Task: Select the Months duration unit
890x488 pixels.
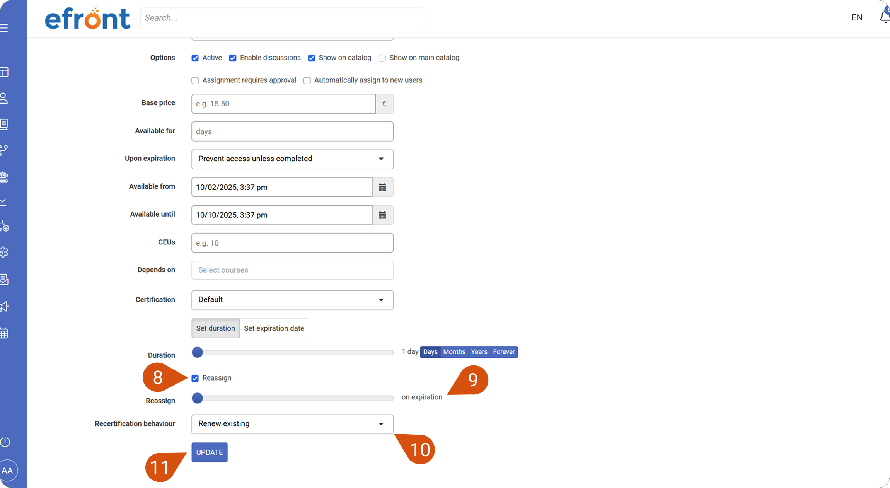Action: pos(454,352)
